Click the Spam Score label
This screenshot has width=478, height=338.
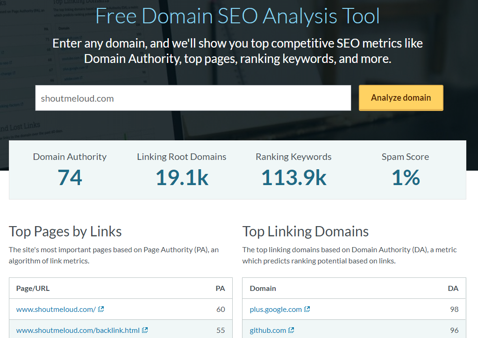pos(406,157)
